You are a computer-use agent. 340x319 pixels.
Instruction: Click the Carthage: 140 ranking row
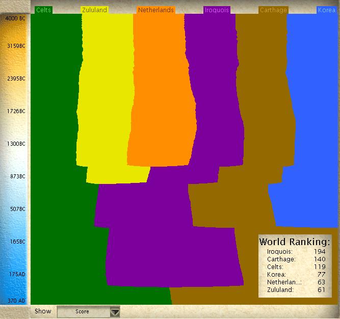(296, 259)
